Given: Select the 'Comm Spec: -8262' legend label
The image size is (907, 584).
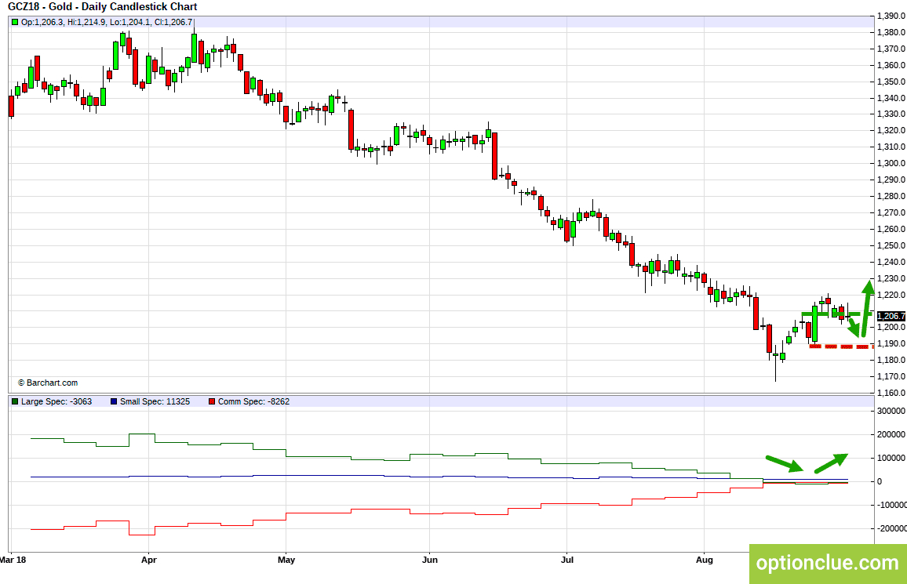Looking at the screenshot, I should tap(254, 401).
